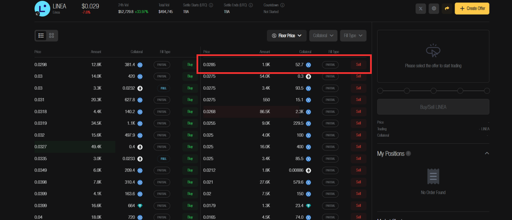Screen dimensions: 512x220
Task: Click the disabled Buy/Sell LINEA button
Action: [433, 107]
